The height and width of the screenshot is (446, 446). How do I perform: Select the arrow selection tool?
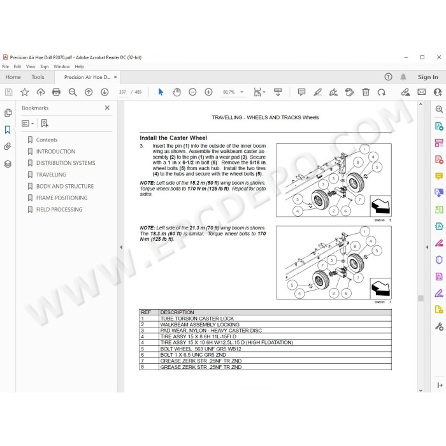point(161,92)
